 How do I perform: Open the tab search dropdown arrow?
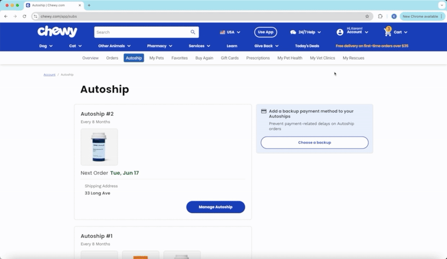coord(441,5)
